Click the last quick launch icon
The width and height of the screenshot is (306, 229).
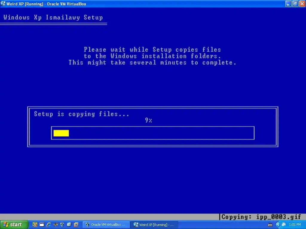pos(76,225)
